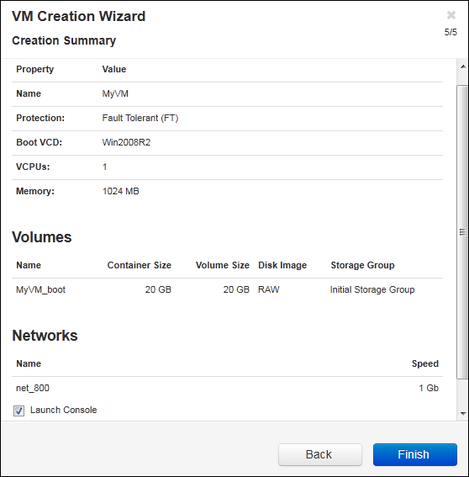Select the MyVM_boot volume row

(x=227, y=289)
